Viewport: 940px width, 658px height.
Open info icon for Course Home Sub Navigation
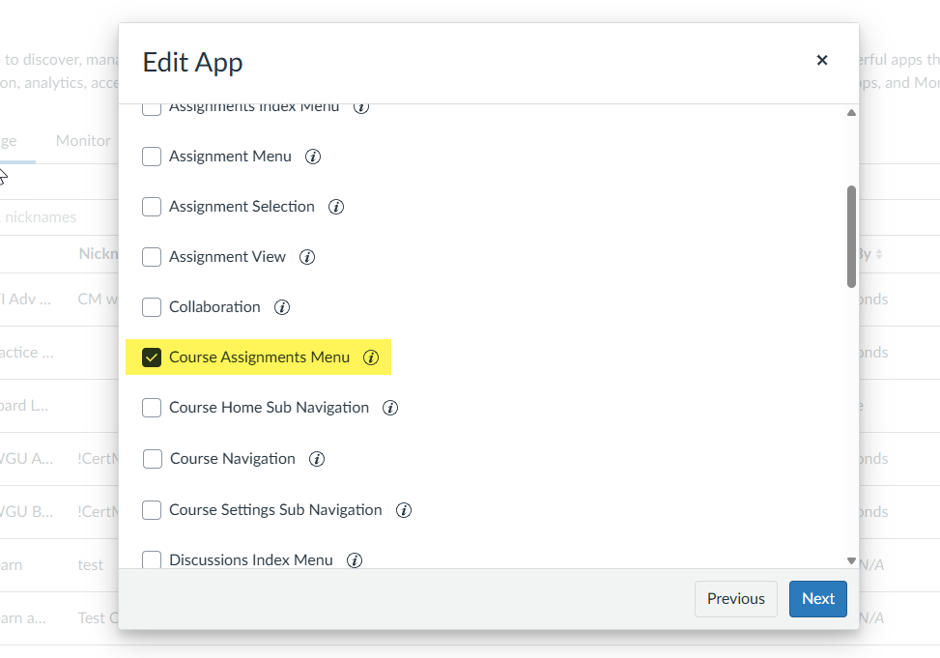[390, 408]
